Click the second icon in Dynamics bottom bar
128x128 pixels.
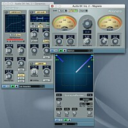(x=8, y=86)
